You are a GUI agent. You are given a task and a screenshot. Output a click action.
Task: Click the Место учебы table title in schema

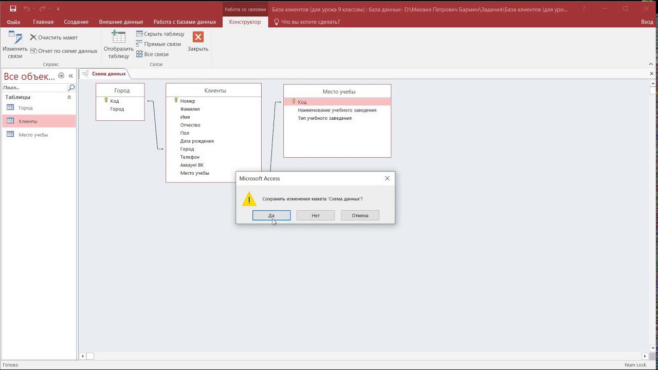(339, 92)
